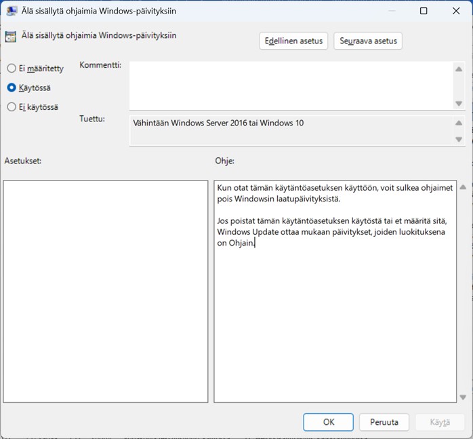Click the Ohje: label
This screenshot has width=473, height=439.
click(x=225, y=161)
